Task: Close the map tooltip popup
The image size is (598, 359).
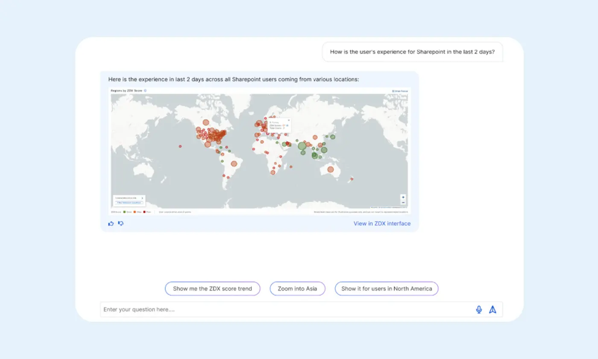Action: click(x=288, y=120)
